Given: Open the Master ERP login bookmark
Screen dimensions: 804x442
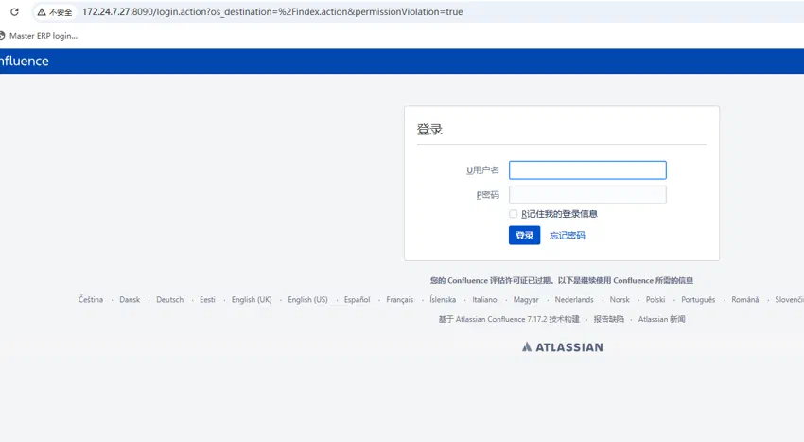Looking at the screenshot, I should click(x=39, y=36).
